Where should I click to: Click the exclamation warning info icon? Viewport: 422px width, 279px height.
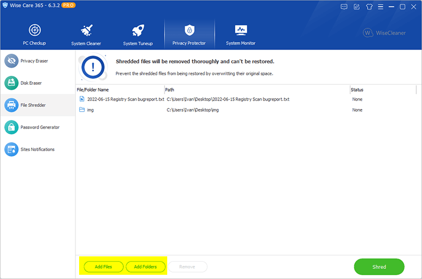point(93,67)
